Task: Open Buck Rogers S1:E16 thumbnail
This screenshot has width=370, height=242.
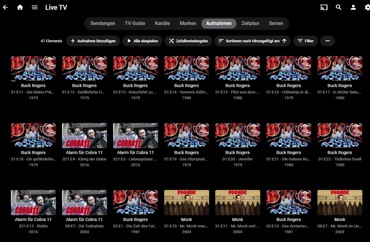Action: (x=289, y=69)
